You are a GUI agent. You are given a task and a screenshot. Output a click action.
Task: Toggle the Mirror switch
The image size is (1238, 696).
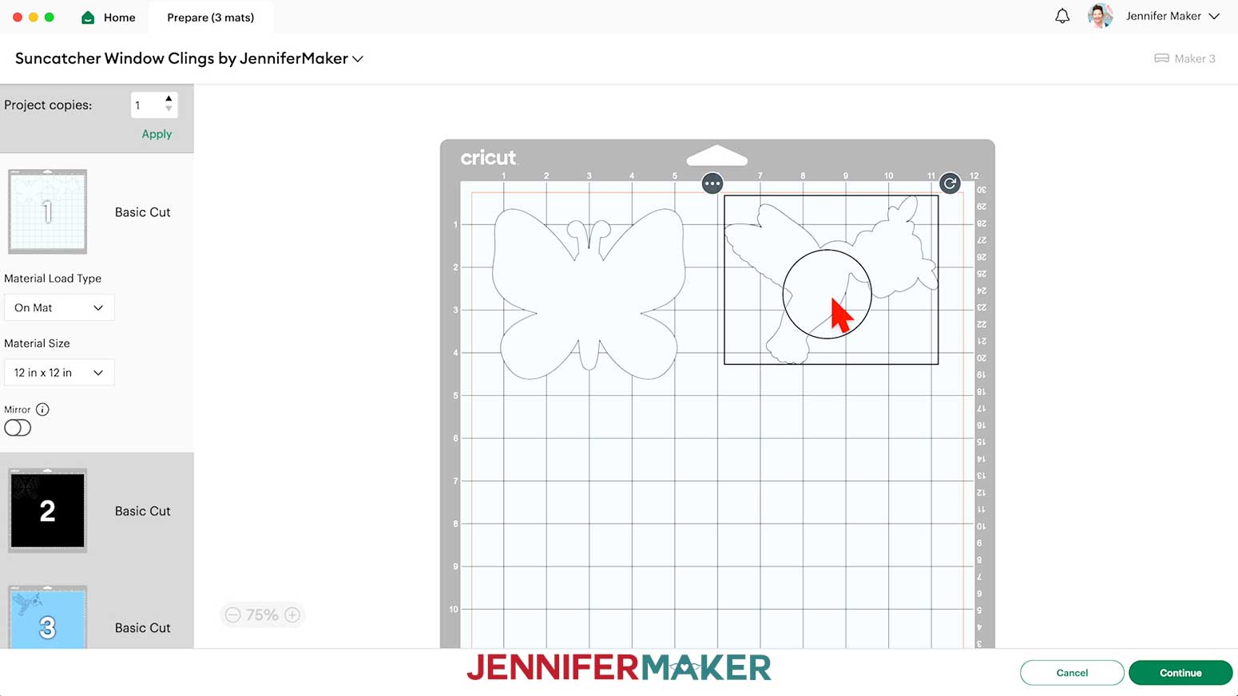pyautogui.click(x=18, y=428)
